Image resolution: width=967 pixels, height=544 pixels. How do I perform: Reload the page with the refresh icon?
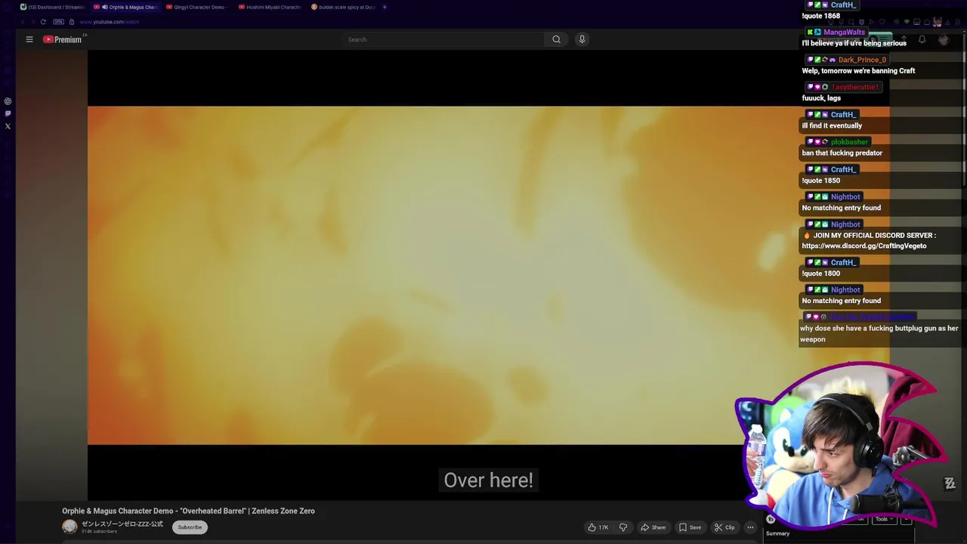(x=43, y=22)
